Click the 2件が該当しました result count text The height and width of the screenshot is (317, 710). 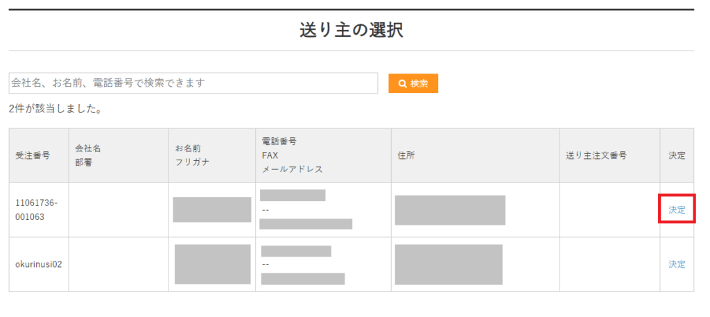(55, 109)
